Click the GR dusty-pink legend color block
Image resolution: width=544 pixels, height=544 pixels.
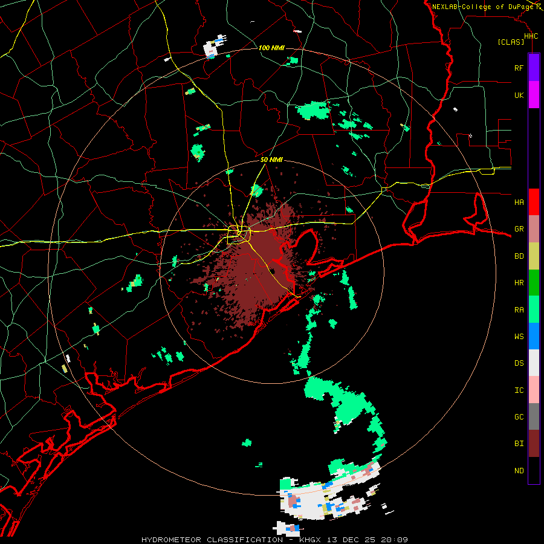click(x=534, y=229)
